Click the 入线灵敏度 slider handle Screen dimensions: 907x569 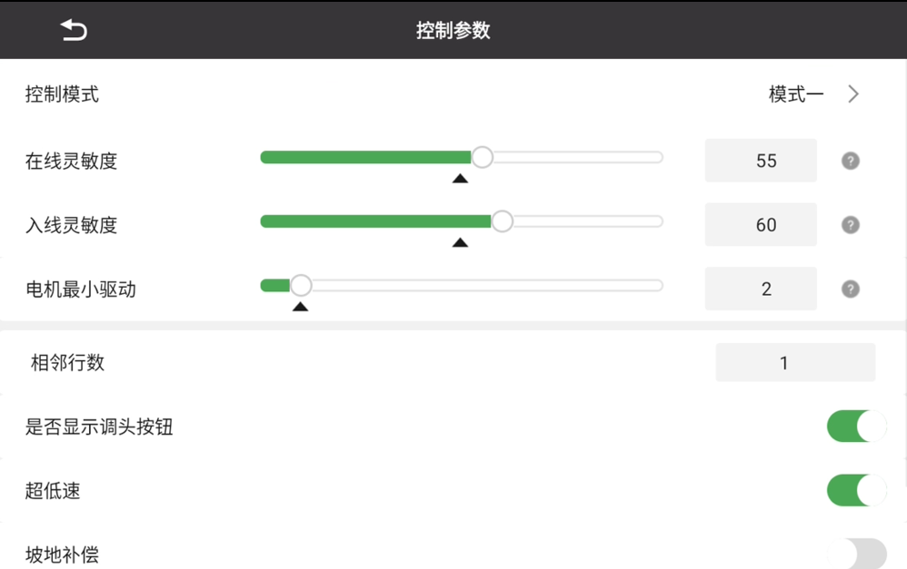click(502, 221)
